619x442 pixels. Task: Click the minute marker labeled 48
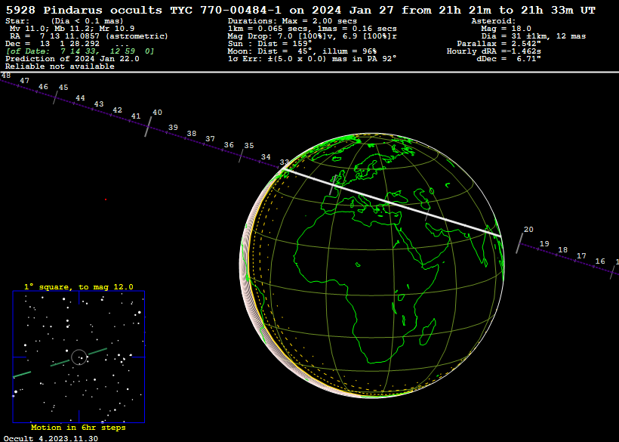pyautogui.click(x=6, y=75)
